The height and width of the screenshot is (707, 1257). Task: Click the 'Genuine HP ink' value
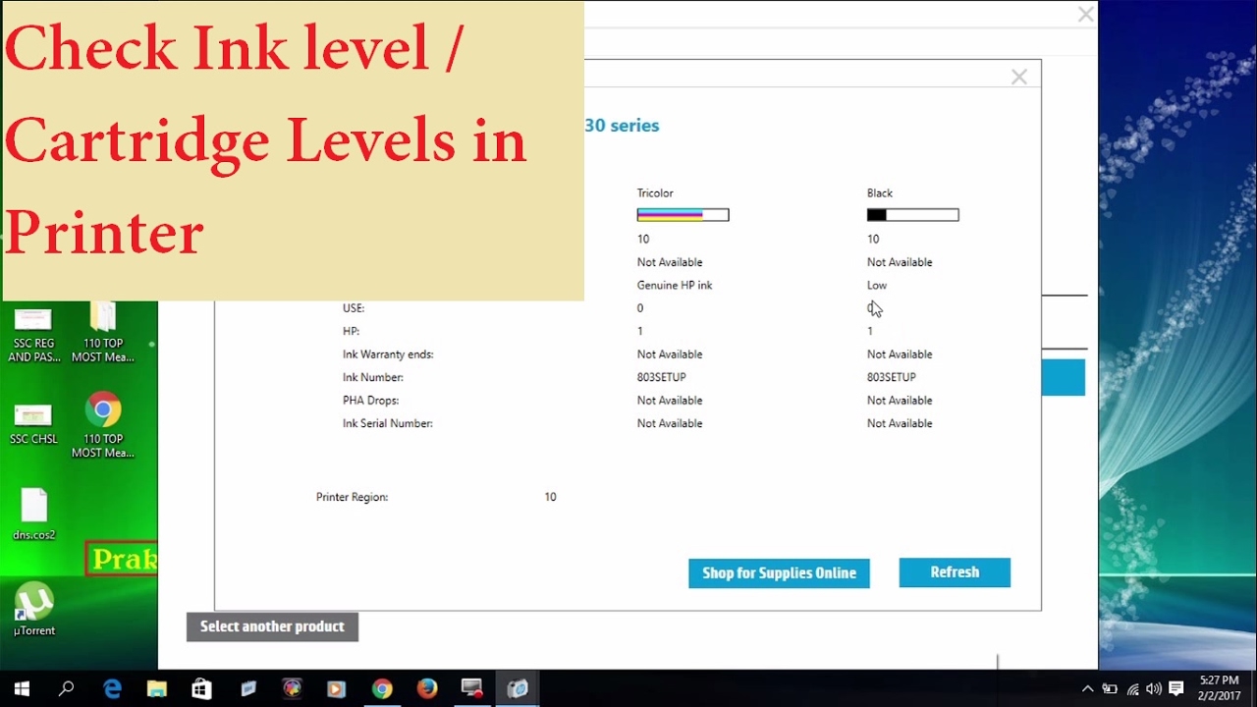point(675,286)
